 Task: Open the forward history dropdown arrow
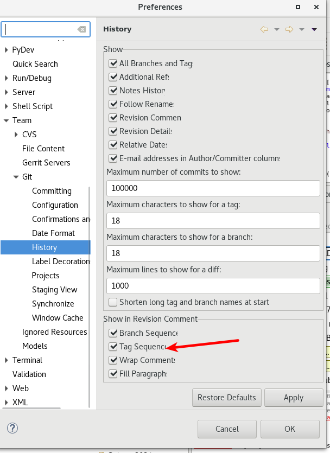pyautogui.click(x=301, y=29)
